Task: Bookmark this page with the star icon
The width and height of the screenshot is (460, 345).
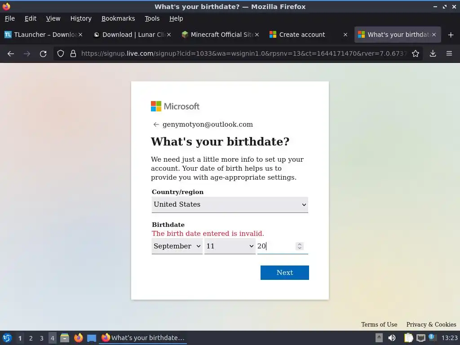Action: (x=416, y=54)
